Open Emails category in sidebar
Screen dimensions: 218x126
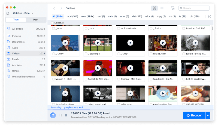[x=26, y=59]
